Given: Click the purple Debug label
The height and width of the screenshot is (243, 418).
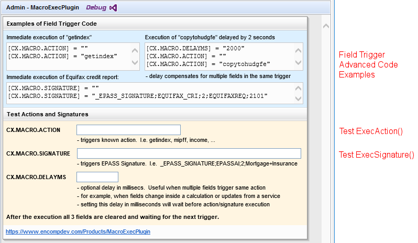Looking at the screenshot, I should coord(96,7).
